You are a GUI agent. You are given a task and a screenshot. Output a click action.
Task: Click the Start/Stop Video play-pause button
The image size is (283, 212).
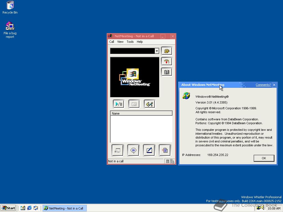pos(119,104)
